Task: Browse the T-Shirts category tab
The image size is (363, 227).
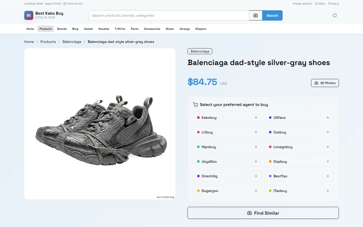Action: coord(120,29)
